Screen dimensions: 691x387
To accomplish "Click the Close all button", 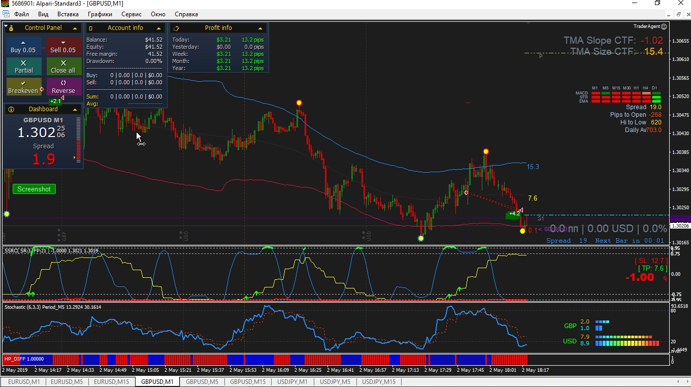I will 63,67.
